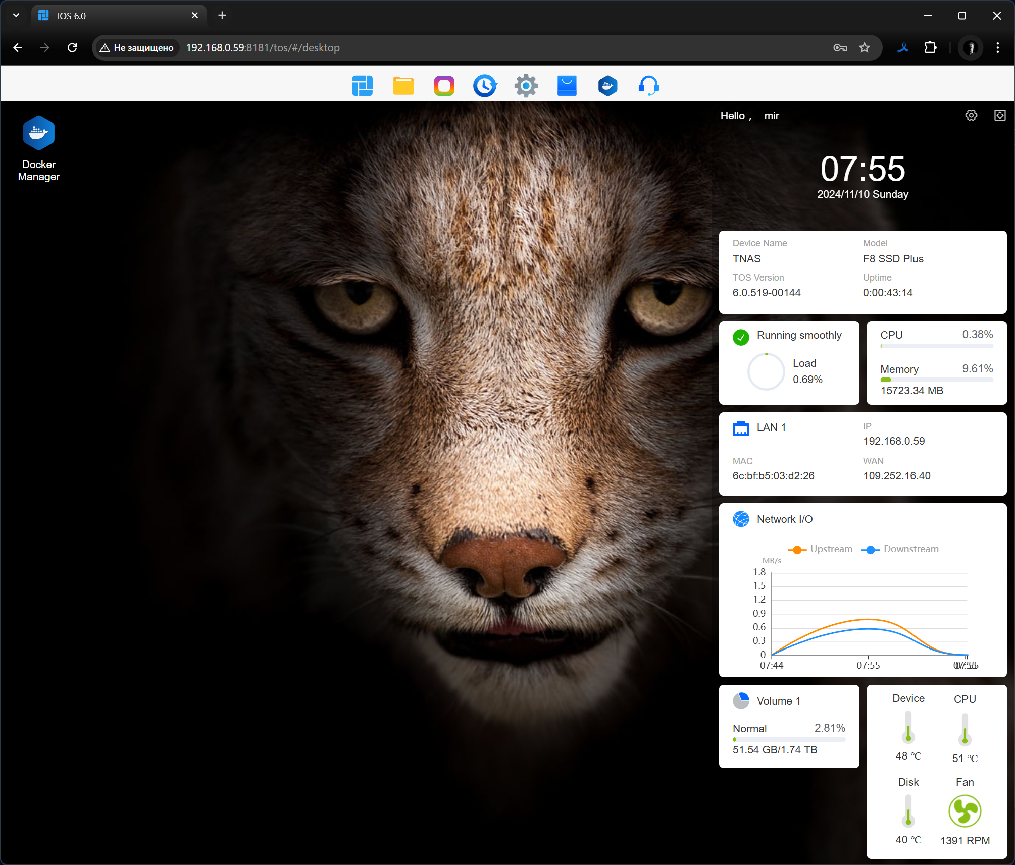Toggle the Downstream series in Network I/O legend
The height and width of the screenshot is (865, 1015).
(x=900, y=549)
